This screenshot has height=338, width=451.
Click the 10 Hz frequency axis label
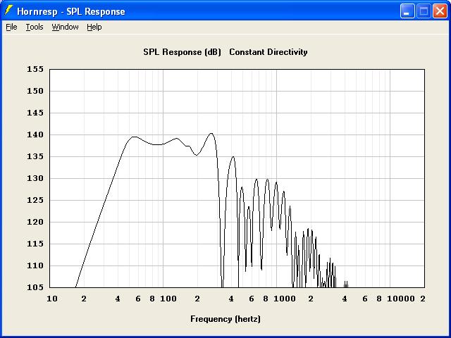52,299
